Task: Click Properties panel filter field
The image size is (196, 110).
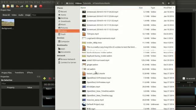Action: click(x=20, y=83)
